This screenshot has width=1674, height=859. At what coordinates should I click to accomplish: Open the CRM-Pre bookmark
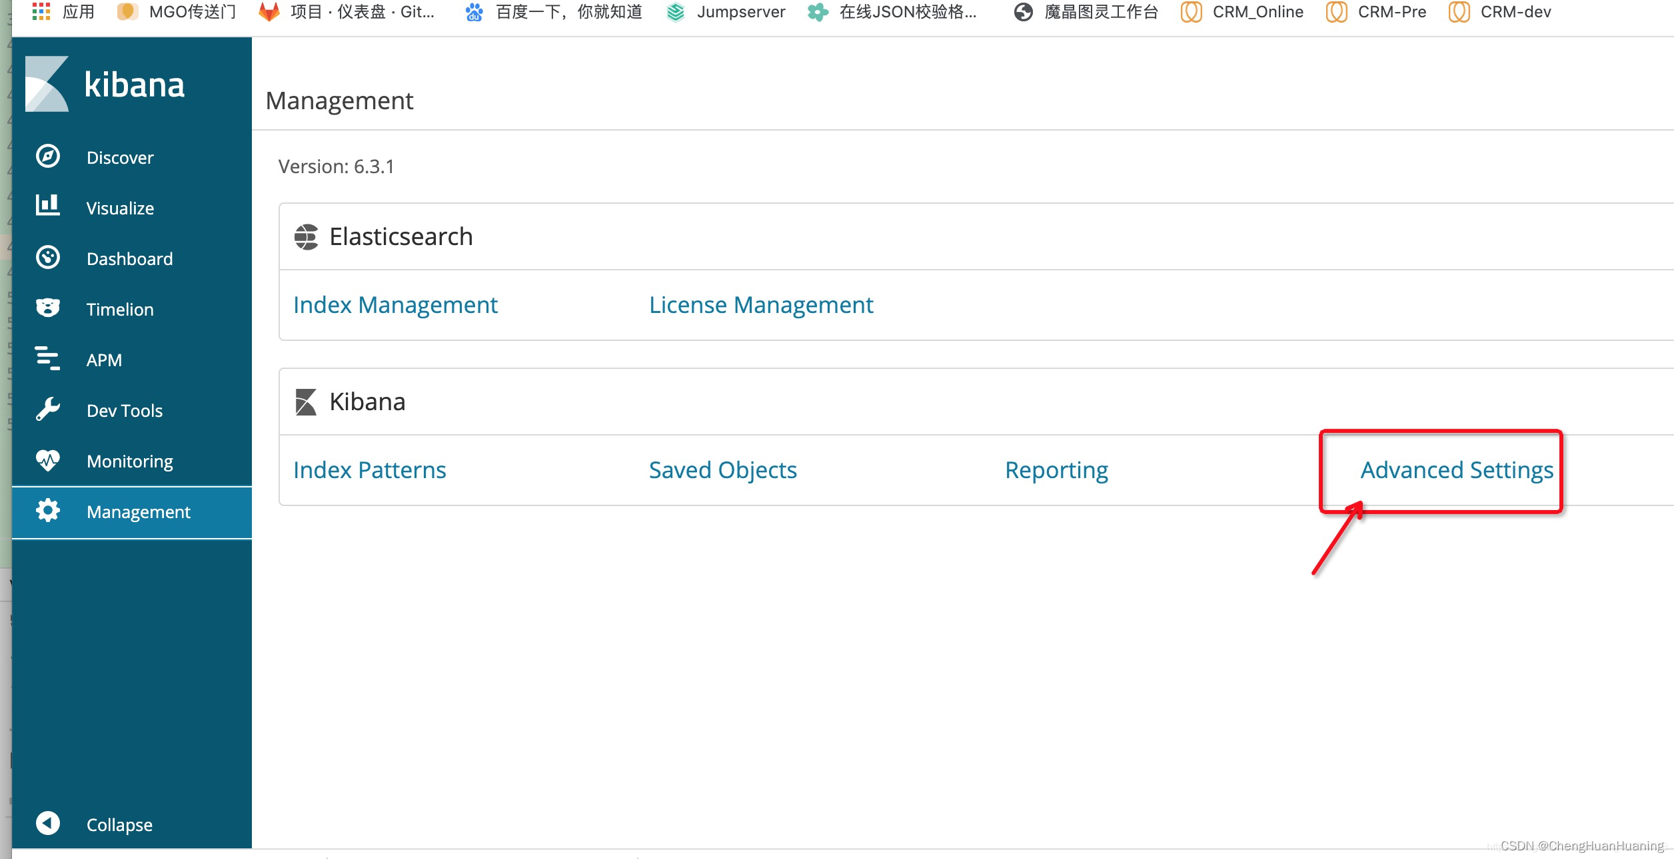(1392, 12)
